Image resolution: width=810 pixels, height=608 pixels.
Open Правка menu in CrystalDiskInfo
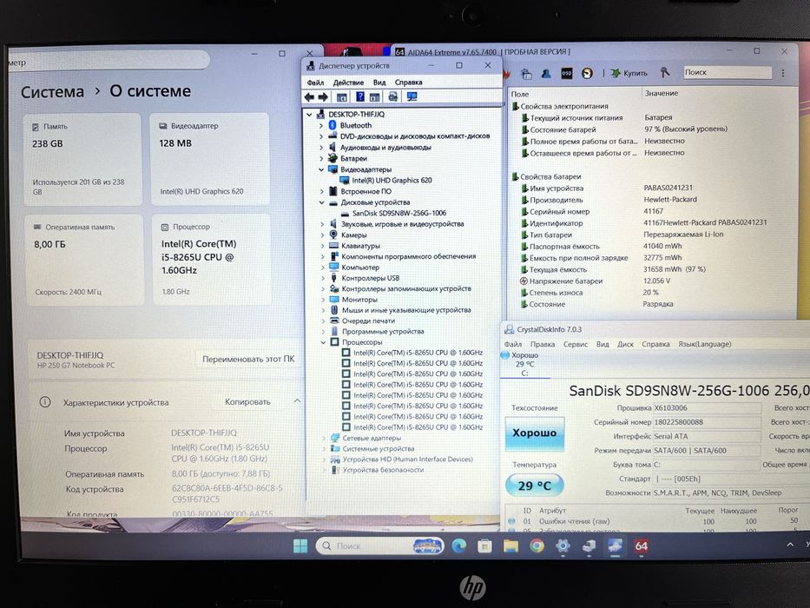543,344
